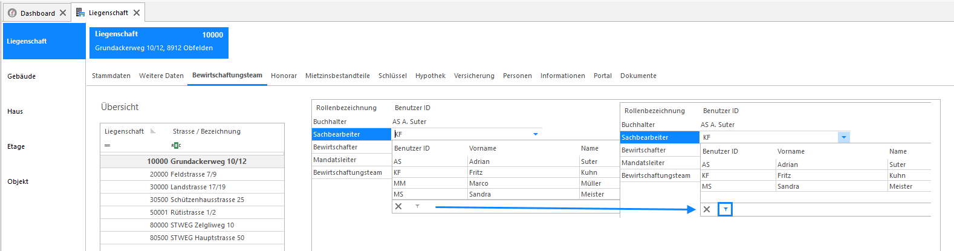Select MS Sandra Meister in three-row list
954x251 pixels.
(x=816, y=186)
